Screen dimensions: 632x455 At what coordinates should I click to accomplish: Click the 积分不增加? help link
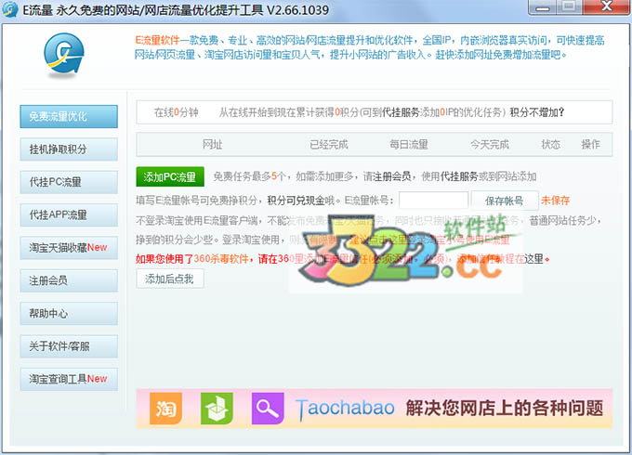click(x=537, y=112)
